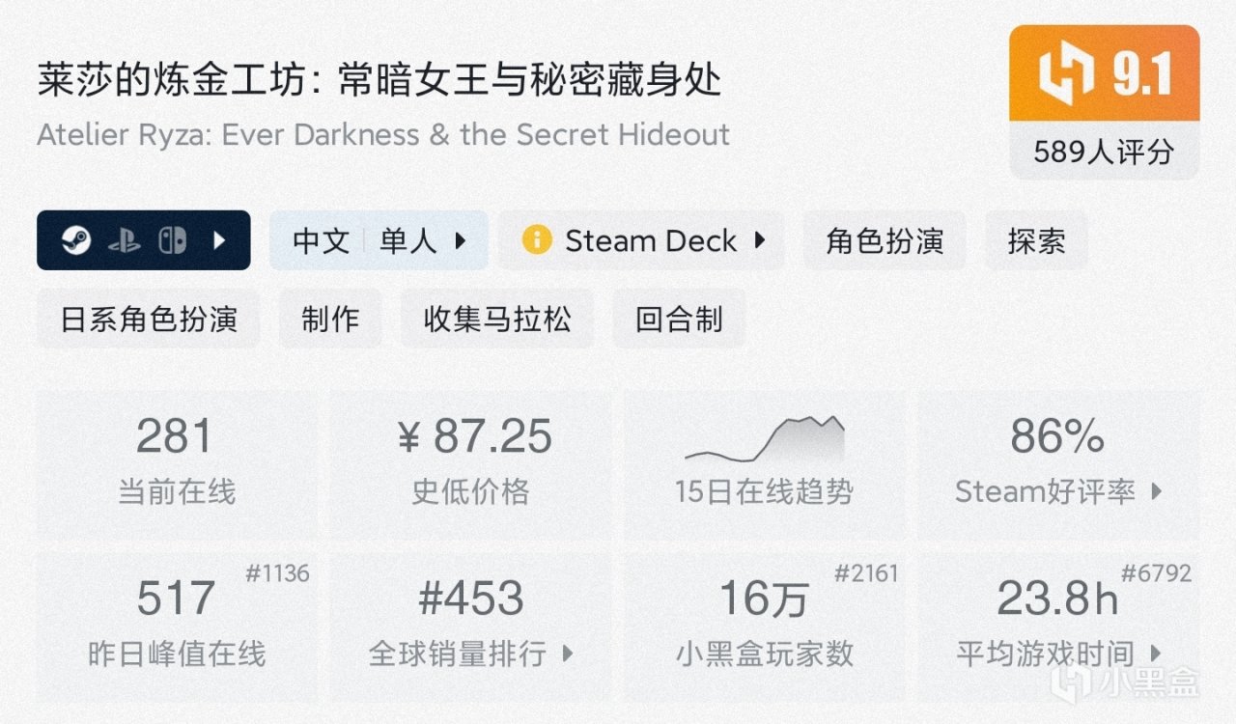Viewport: 1236px width, 724px height.
Task: Select the 日系角色扮演 tag
Action: pyautogui.click(x=149, y=319)
